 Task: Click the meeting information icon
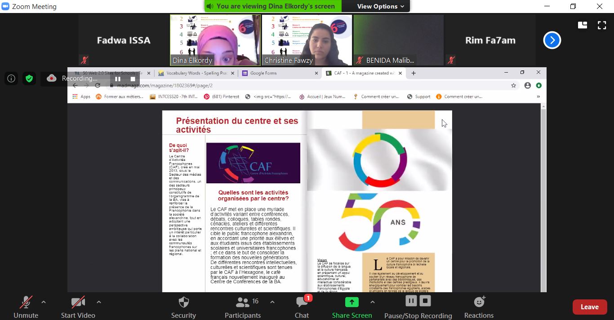(11, 78)
